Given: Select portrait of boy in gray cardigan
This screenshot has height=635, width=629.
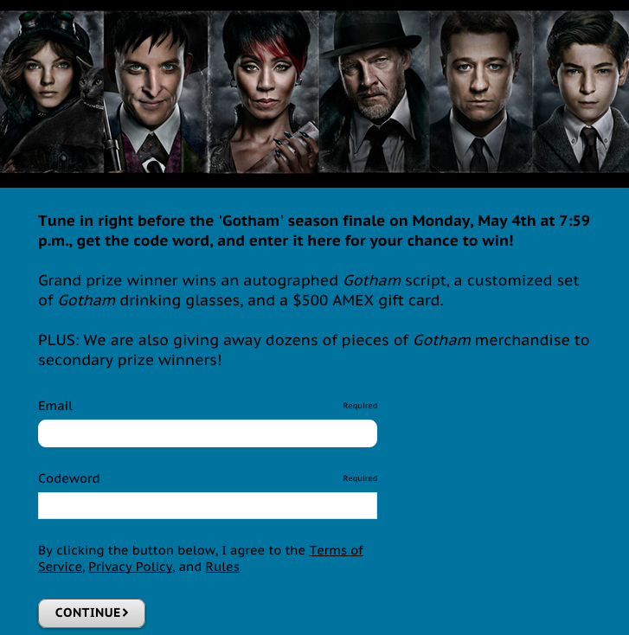Looking at the screenshot, I should pyautogui.click(x=581, y=92).
